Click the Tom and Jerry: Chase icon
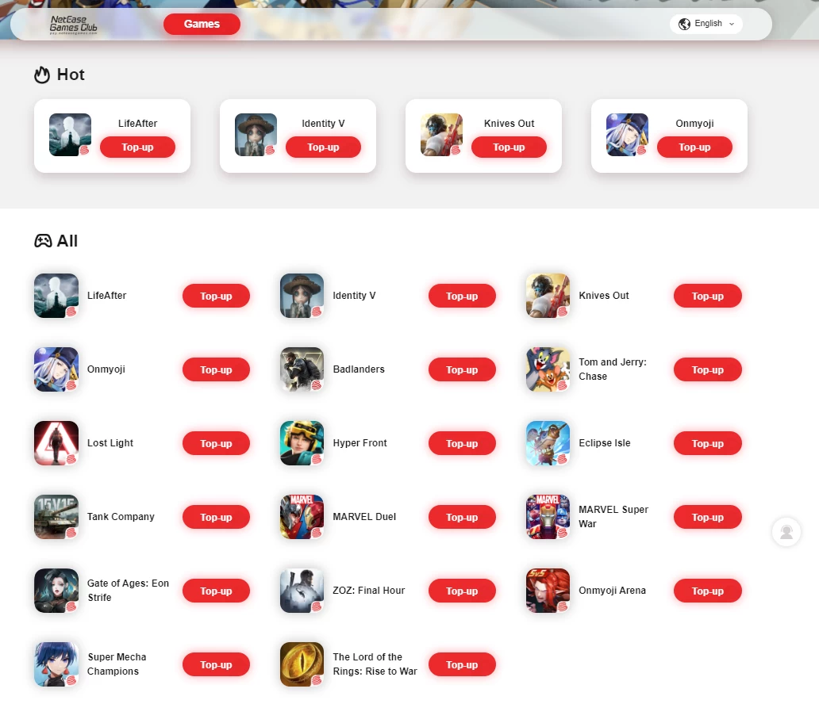819x704 pixels. [548, 369]
